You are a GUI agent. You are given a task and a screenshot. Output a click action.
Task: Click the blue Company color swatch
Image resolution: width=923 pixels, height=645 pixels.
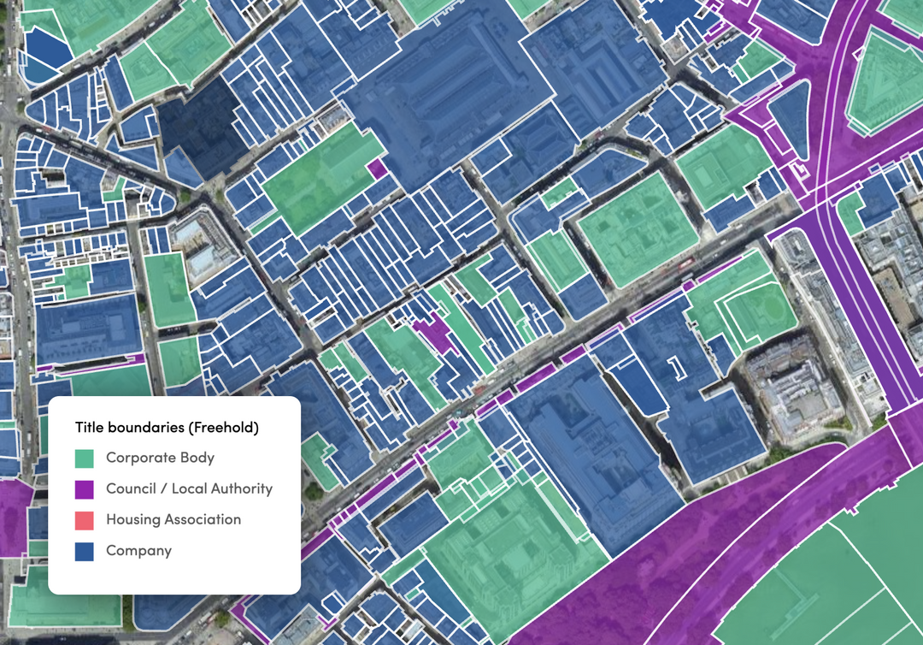pos(85,550)
